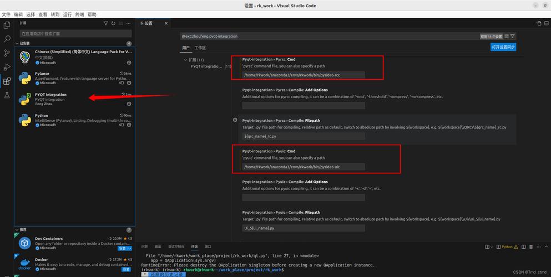Click the Python terminal warning indicator
This screenshot has height=277, width=551.
pyautogui.click(x=508, y=247)
